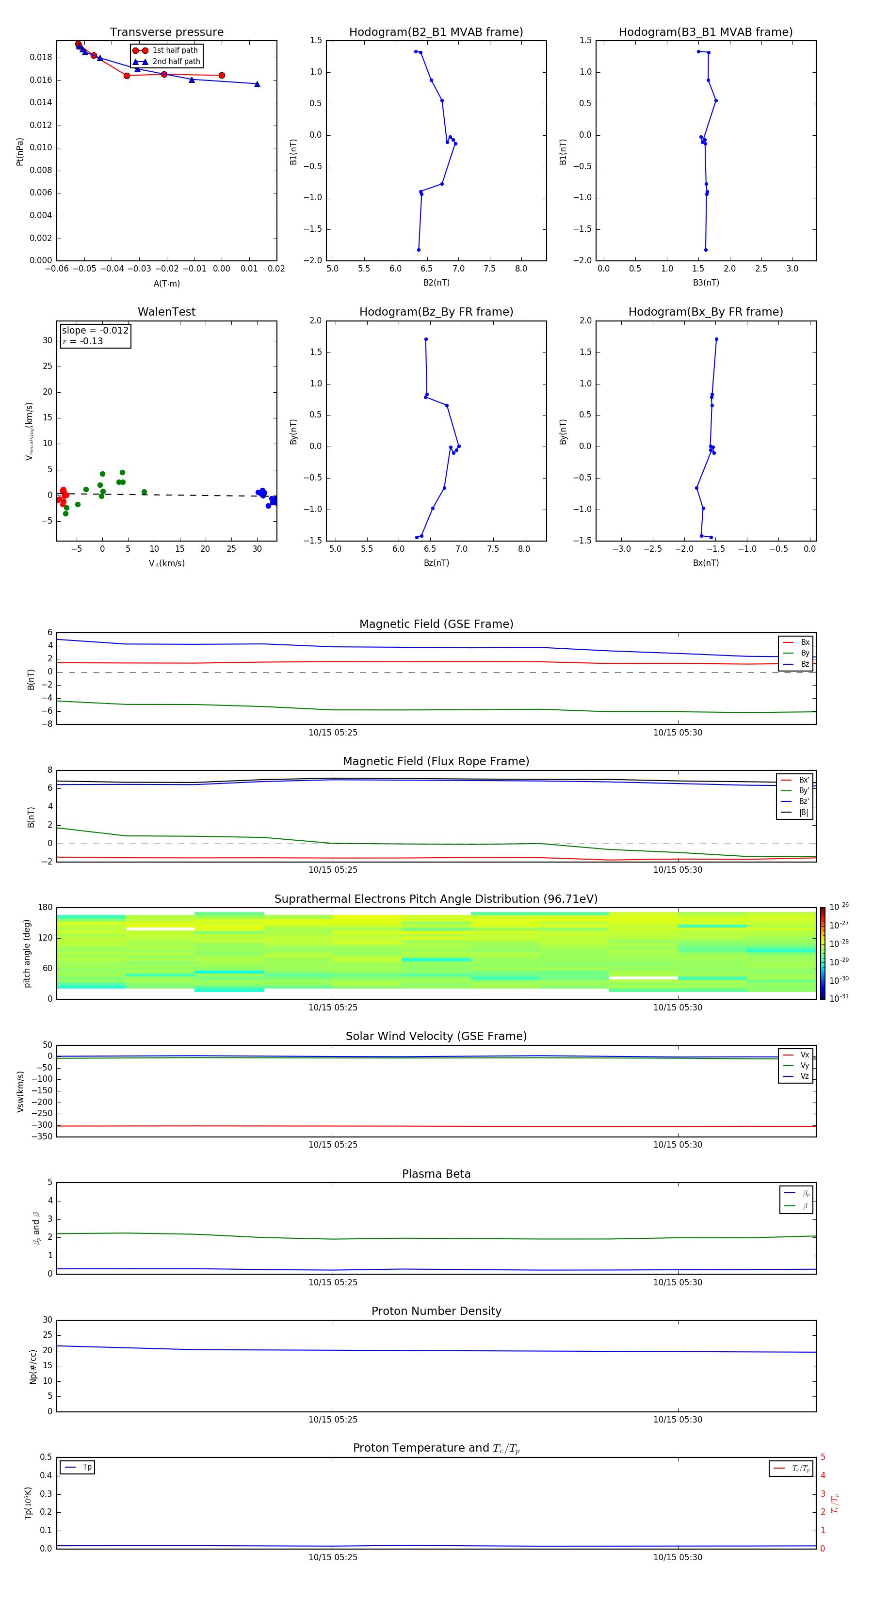
Task: Click the "Magnetic Field (Flux Rope Frame)" title
Action: point(436,762)
